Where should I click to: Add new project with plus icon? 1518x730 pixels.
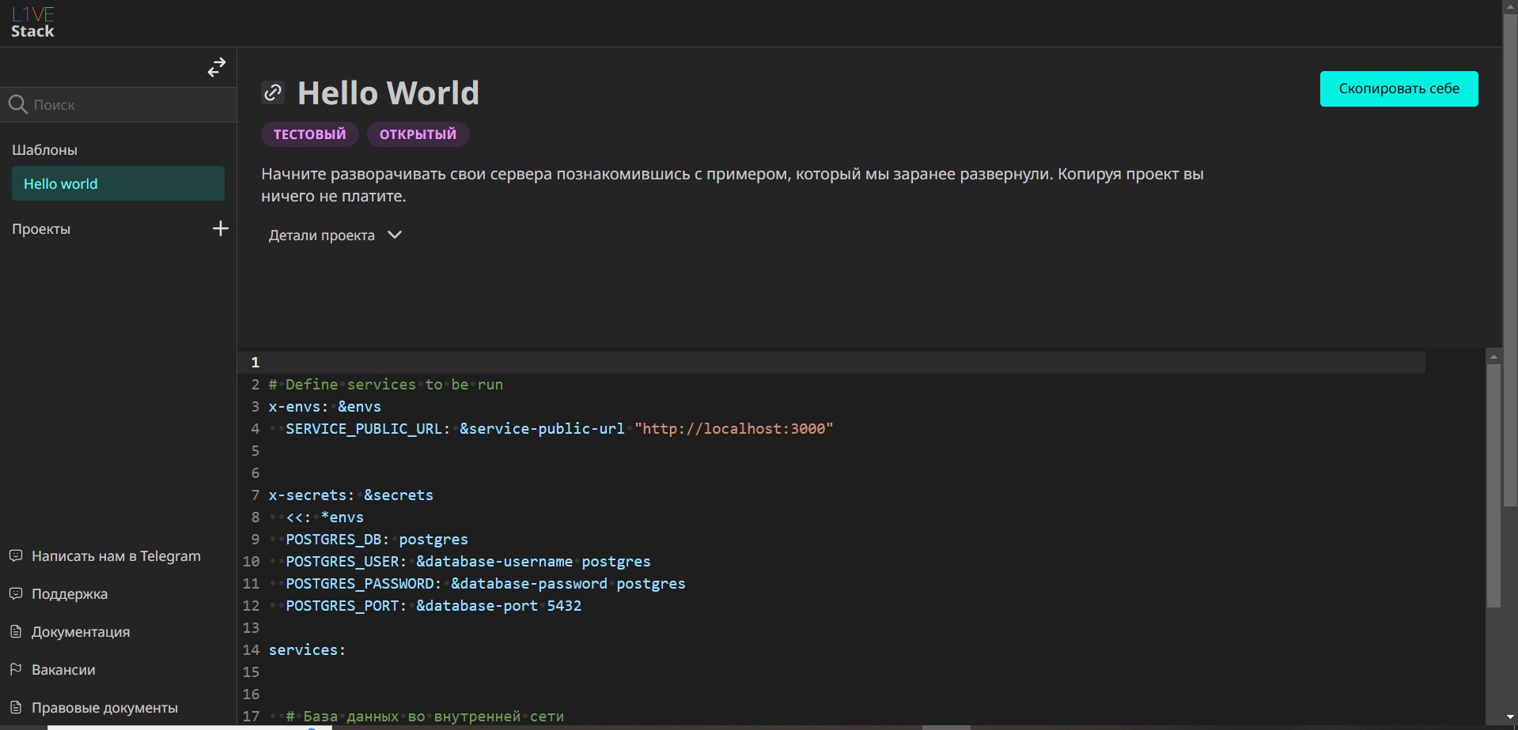click(221, 229)
